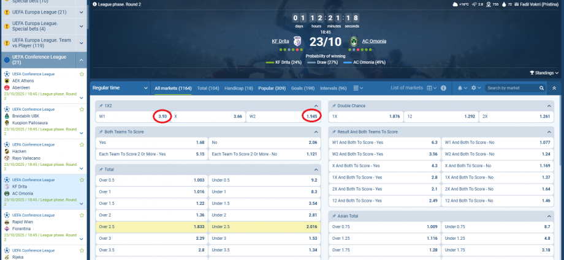564x260 pixels.
Task: Select Under 2.5 at 2.016
Action: tap(264, 226)
